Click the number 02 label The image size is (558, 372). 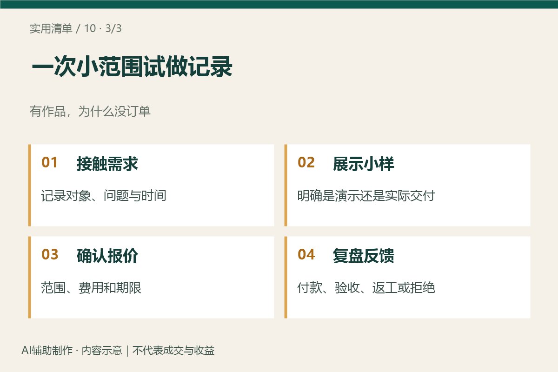[x=306, y=163]
